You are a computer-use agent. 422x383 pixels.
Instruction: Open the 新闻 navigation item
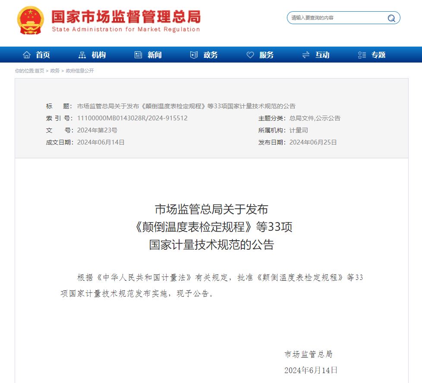point(155,55)
